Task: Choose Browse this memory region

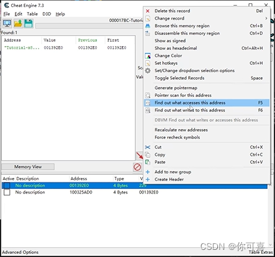Action: [x=207, y=26]
